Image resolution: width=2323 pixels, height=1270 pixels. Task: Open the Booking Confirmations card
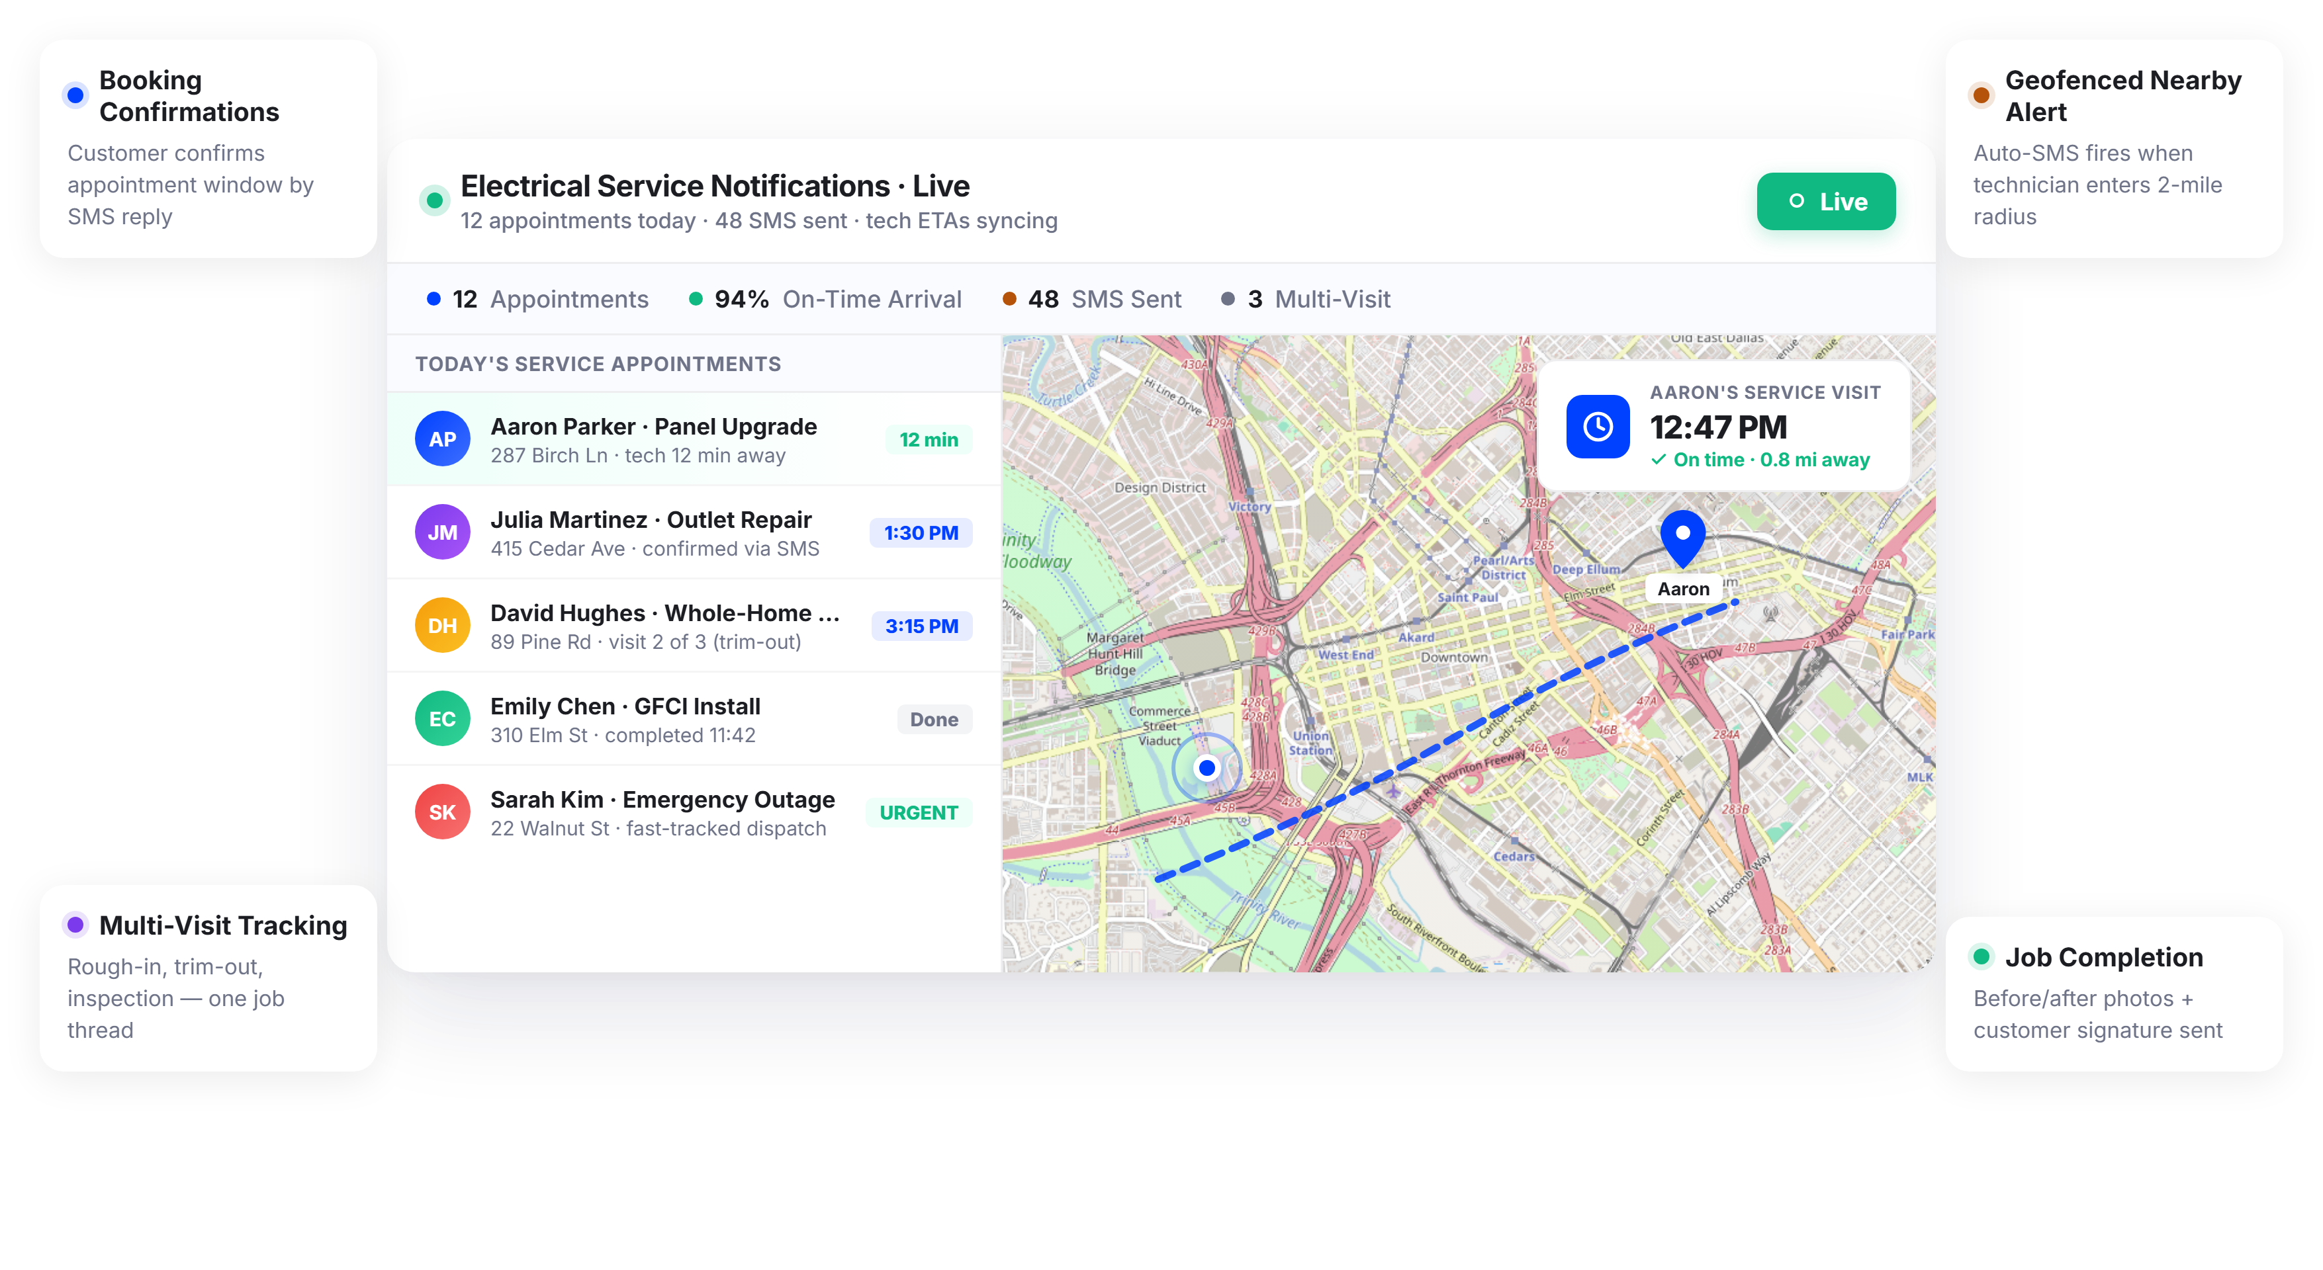tap(208, 149)
